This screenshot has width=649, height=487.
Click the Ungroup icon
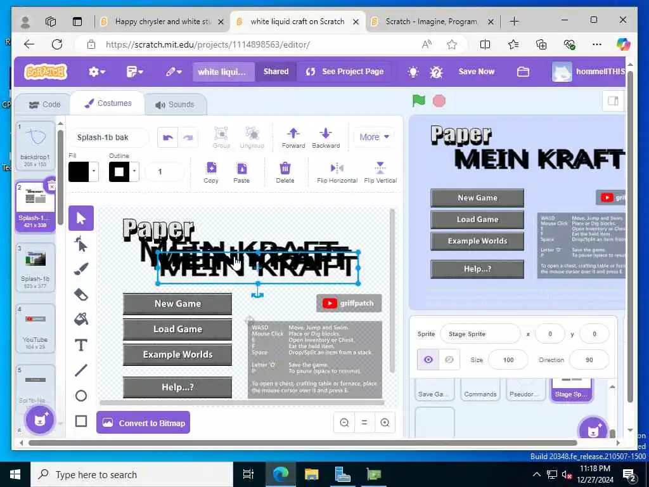coord(252,138)
